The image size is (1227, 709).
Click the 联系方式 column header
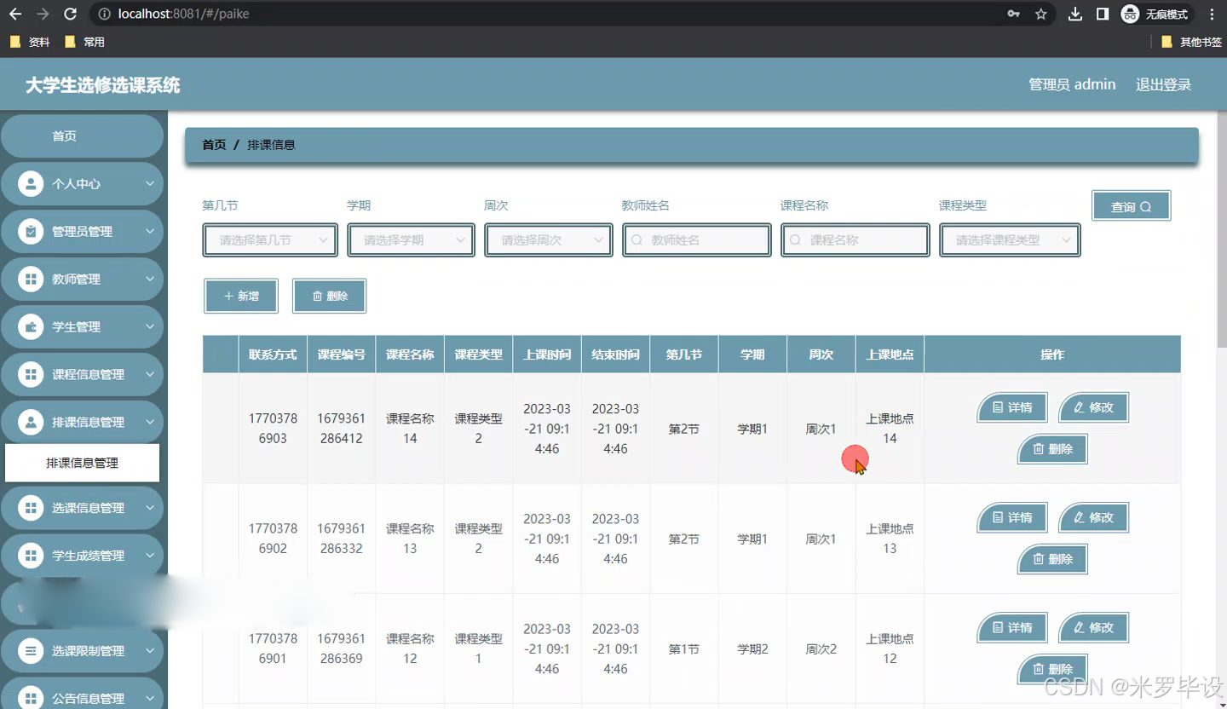pyautogui.click(x=273, y=354)
